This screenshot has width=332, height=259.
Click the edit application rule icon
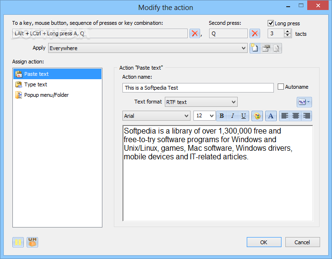coord(266,48)
